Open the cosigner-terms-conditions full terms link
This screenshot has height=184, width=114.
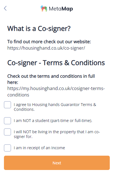coord(56,91)
